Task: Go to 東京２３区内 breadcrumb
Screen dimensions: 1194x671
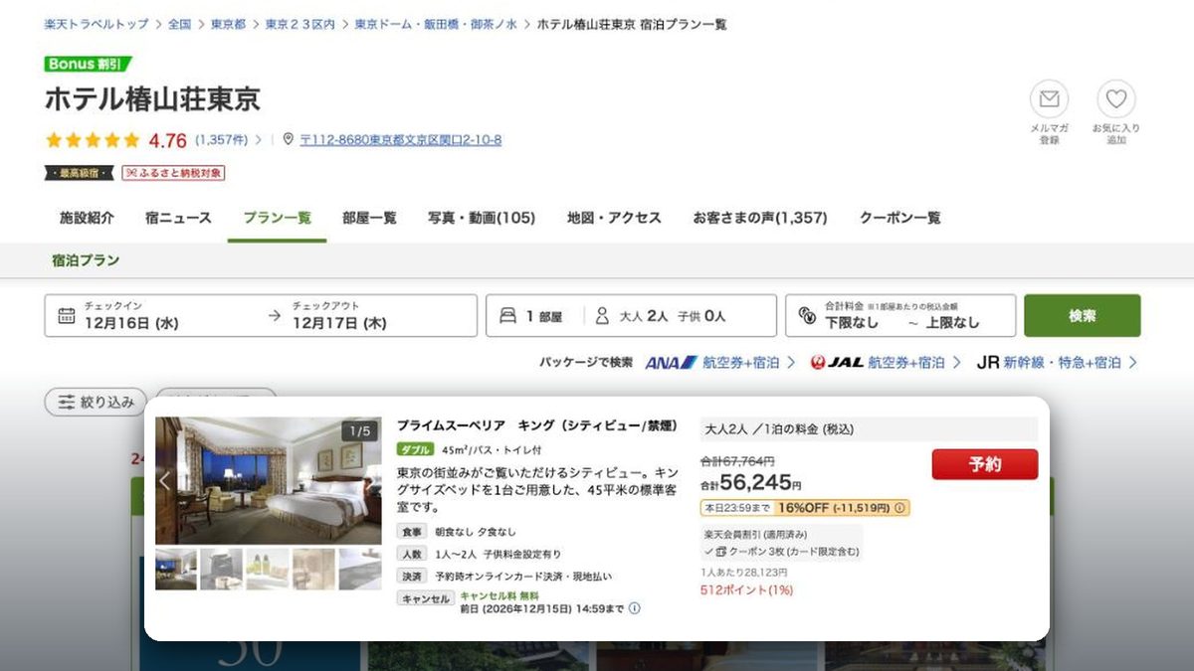Action: tap(300, 24)
